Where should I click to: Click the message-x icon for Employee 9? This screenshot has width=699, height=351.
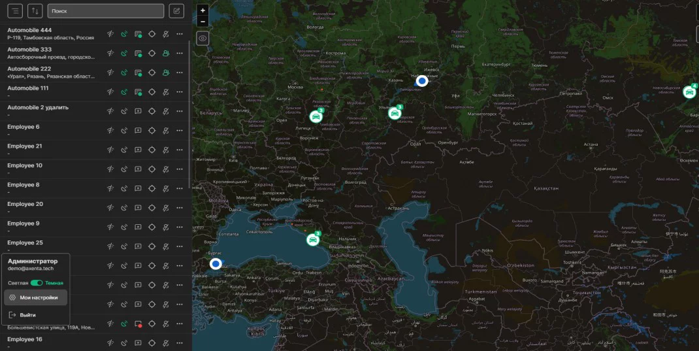click(x=138, y=227)
